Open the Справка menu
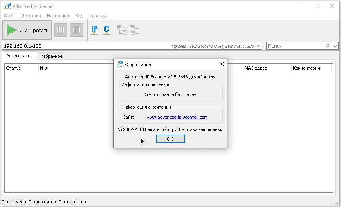This screenshot has height=207, width=341. [98, 16]
